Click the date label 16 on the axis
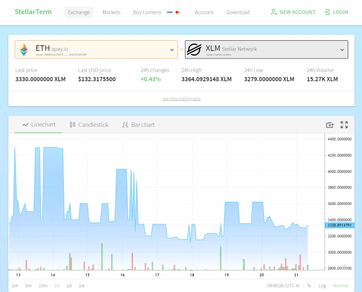The image size is (362, 292). [122, 275]
